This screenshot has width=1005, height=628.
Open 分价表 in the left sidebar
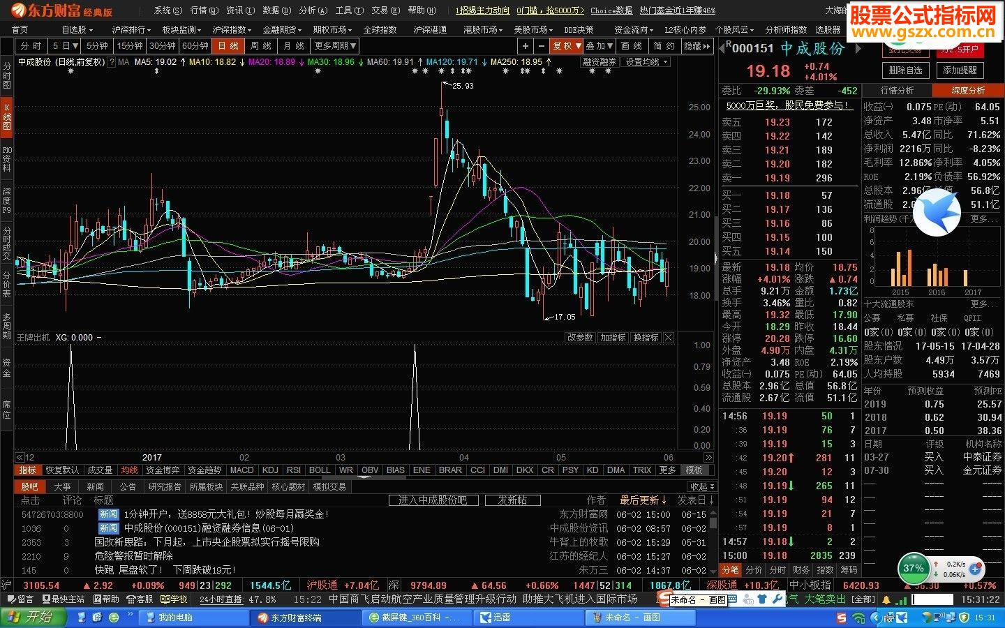[7, 285]
